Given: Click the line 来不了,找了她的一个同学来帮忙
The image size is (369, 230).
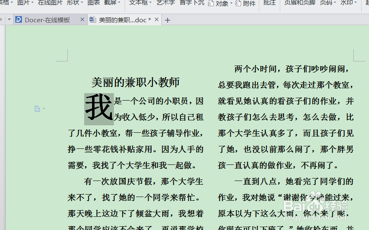Looking at the screenshot, I should [135, 197].
